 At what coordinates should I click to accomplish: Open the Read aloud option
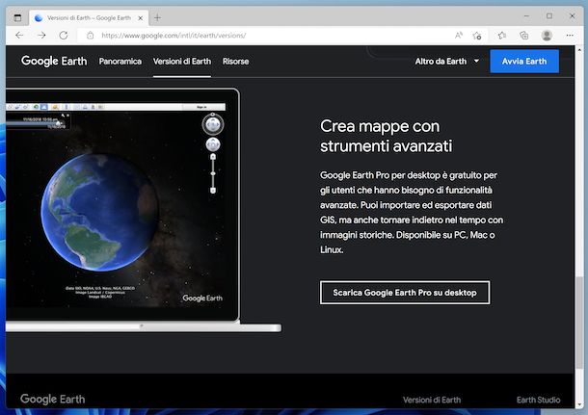pos(458,36)
